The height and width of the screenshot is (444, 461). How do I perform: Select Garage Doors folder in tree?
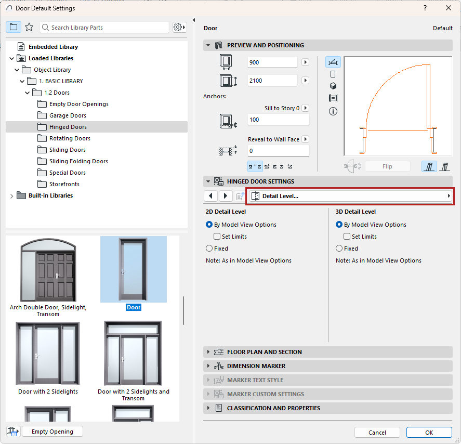67,115
